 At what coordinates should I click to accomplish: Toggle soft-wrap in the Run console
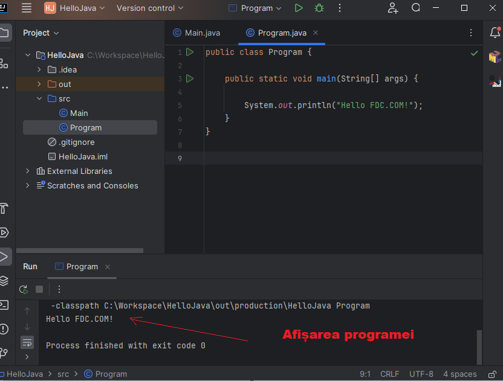tap(27, 342)
